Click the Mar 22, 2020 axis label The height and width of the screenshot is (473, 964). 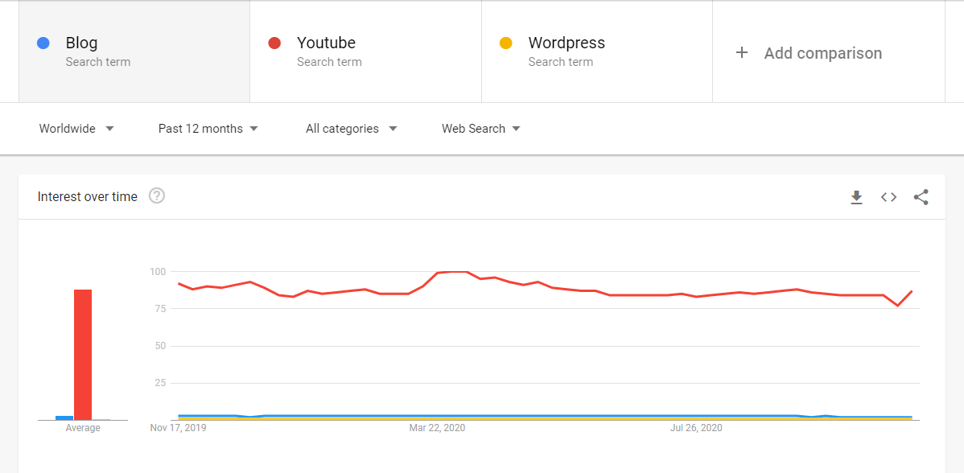click(437, 428)
